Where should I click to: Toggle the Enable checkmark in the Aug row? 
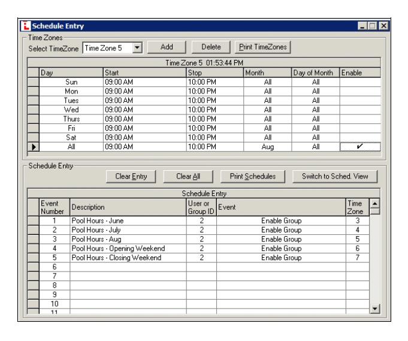[x=360, y=147]
